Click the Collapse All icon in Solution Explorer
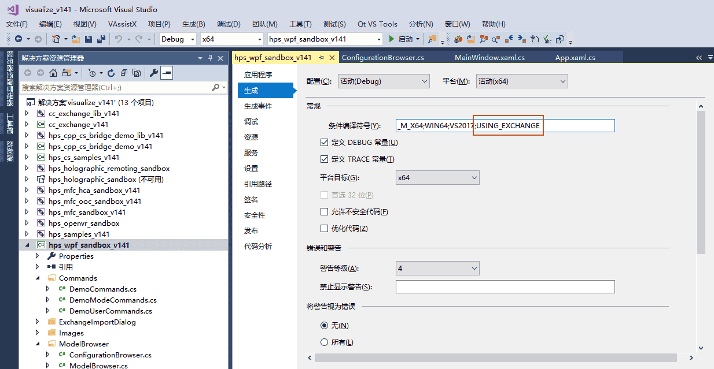The width and height of the screenshot is (714, 369). pos(123,73)
